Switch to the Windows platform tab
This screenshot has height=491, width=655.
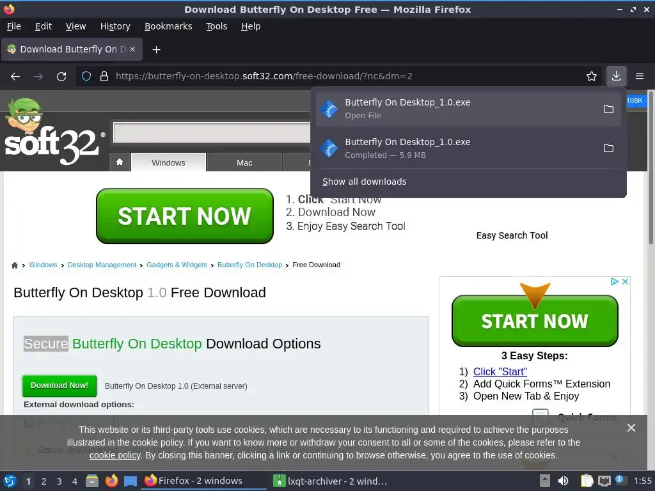(168, 162)
